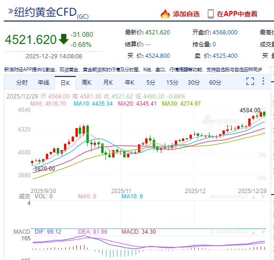
Task: Click the flame icon beside 添加自选
Action: [165, 14]
